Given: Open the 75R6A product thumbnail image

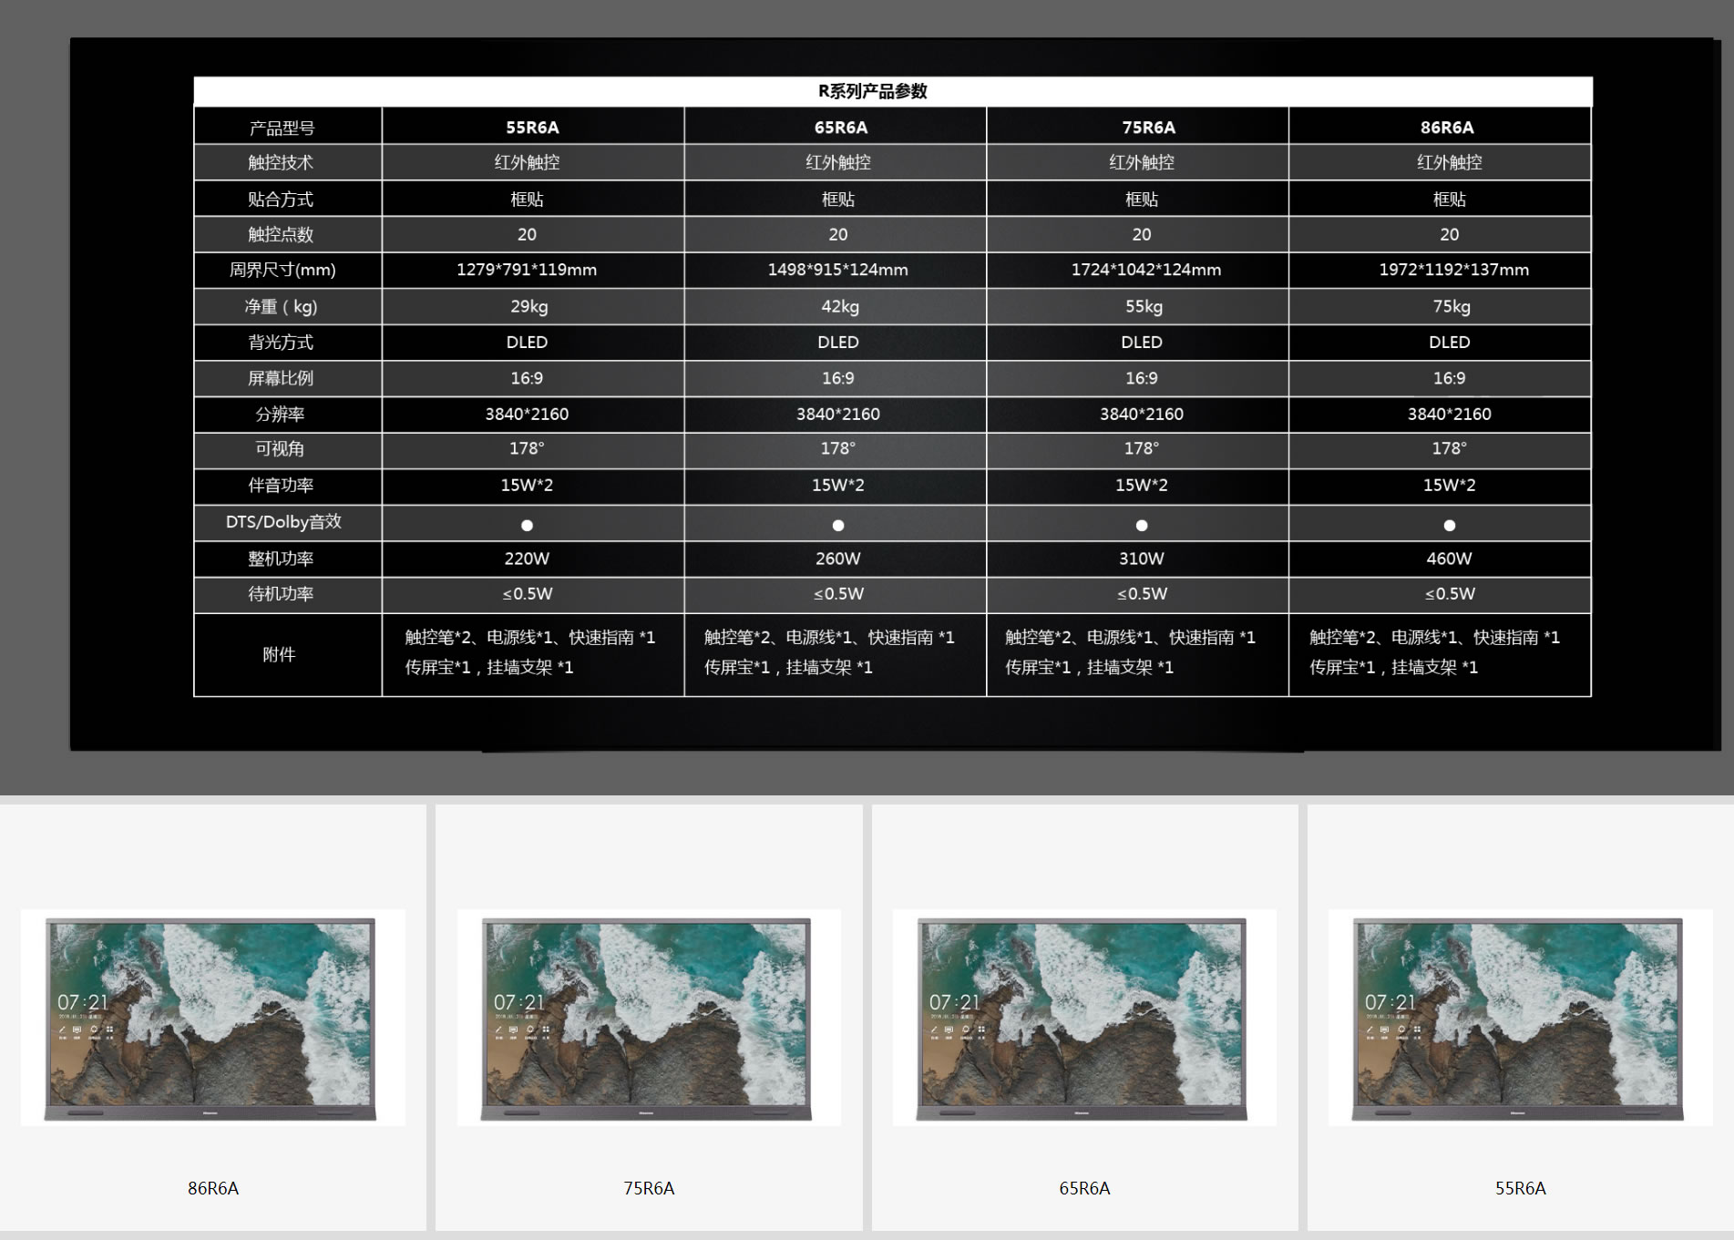Looking at the screenshot, I should 647,1018.
